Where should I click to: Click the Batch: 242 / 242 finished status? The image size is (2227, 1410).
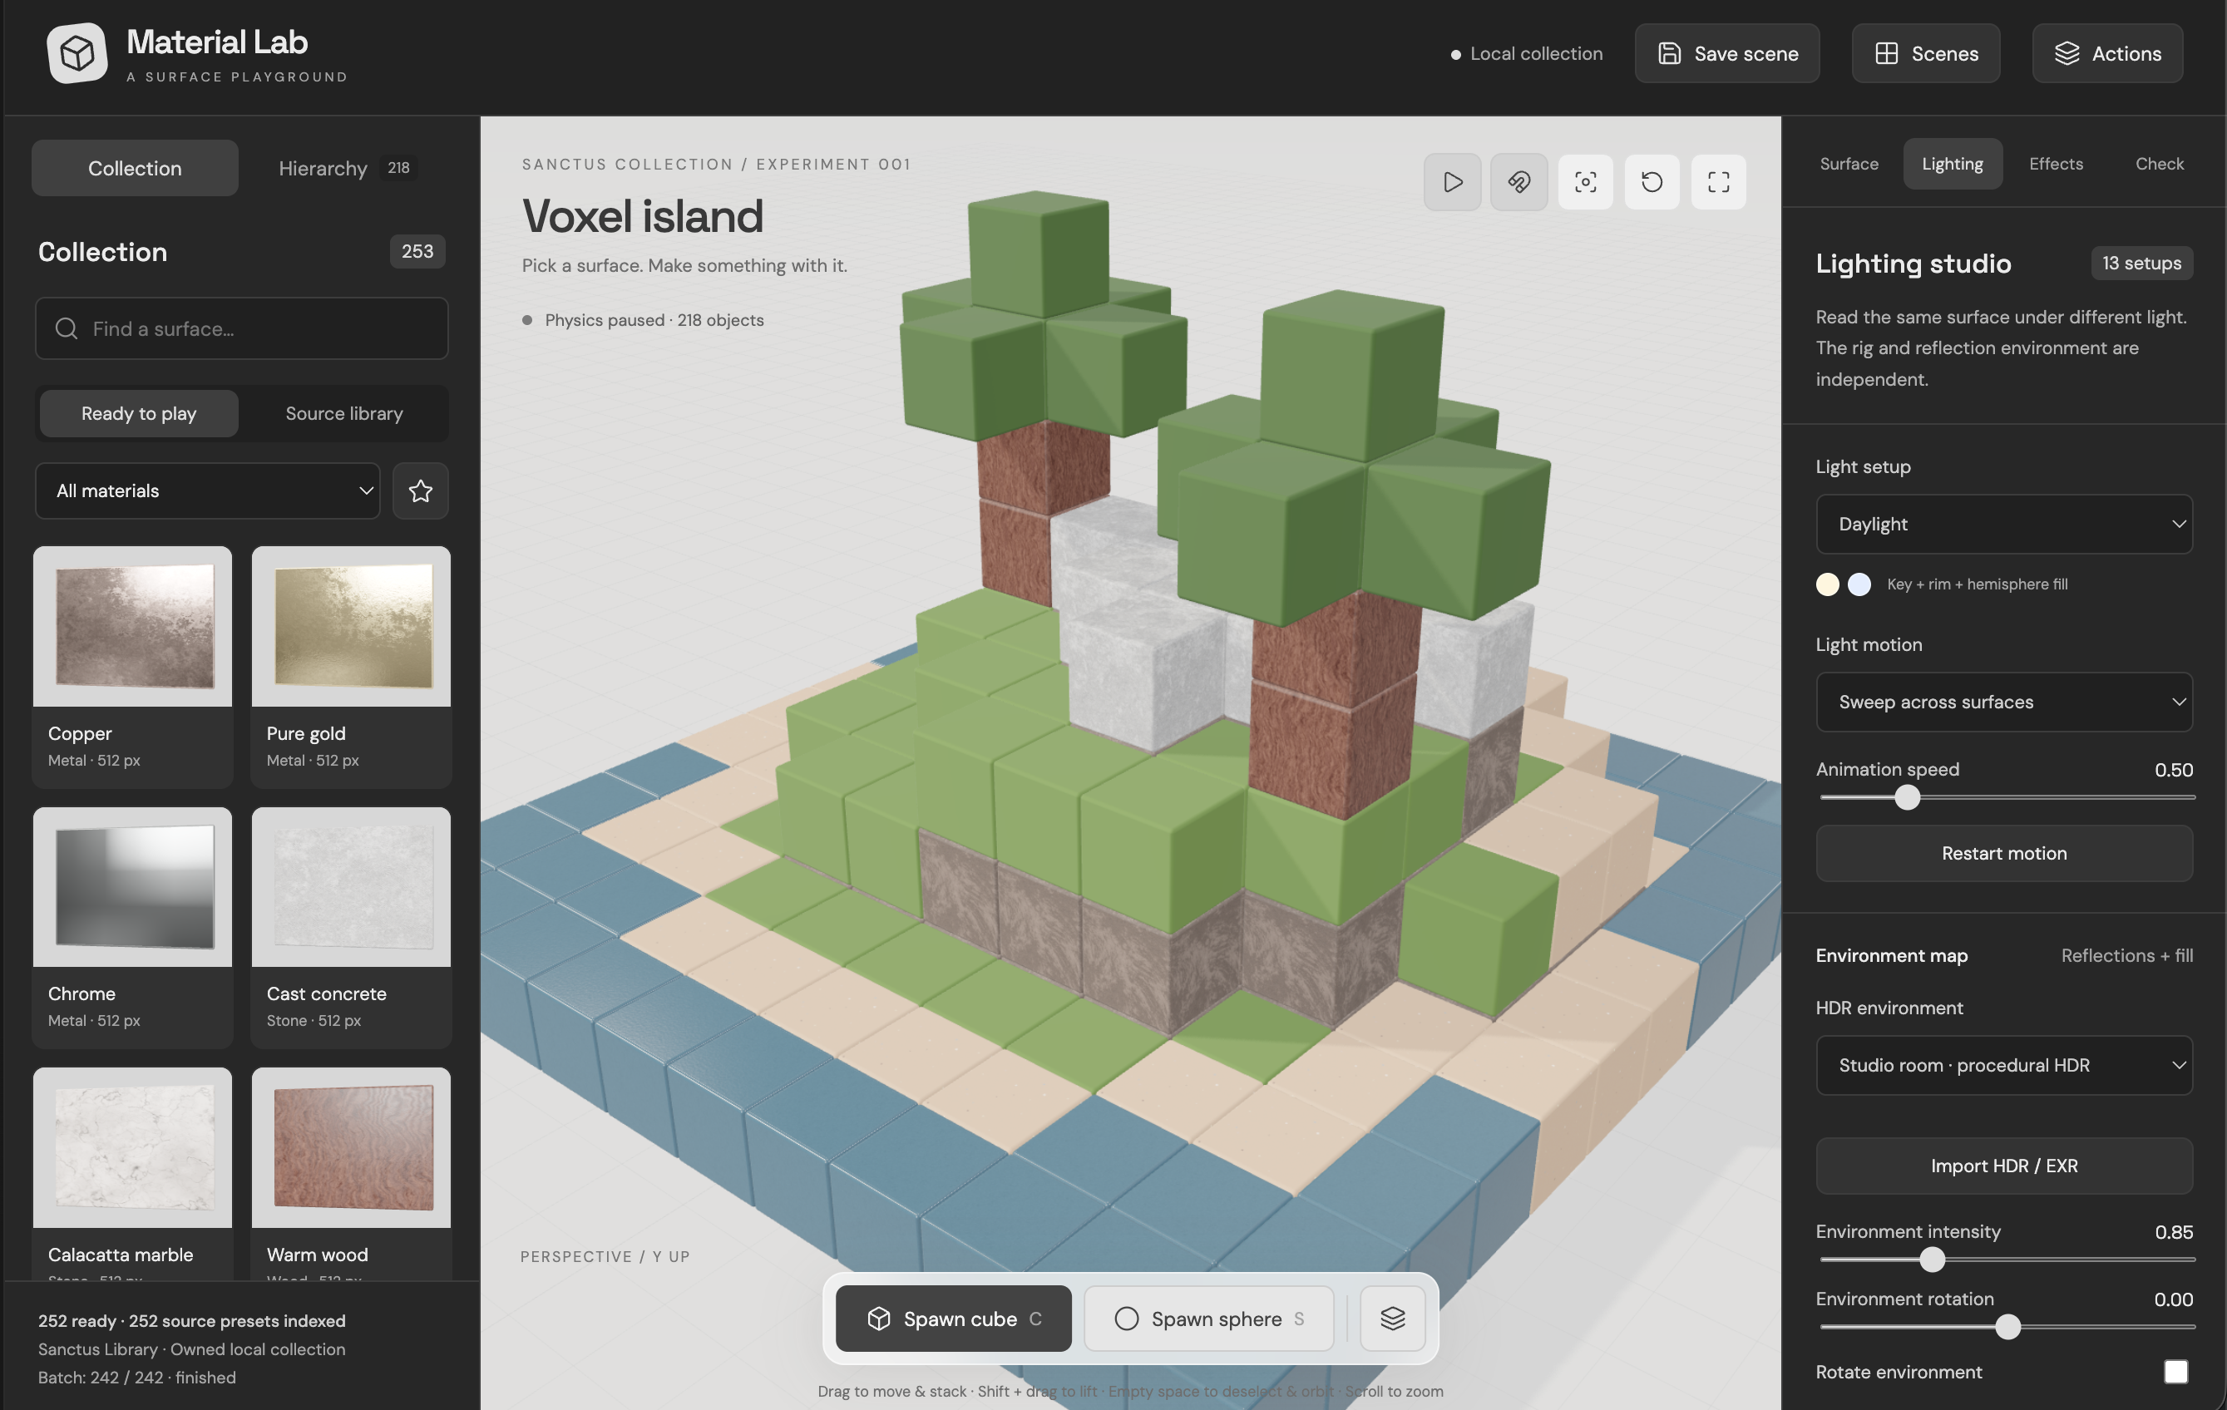pyautogui.click(x=137, y=1377)
